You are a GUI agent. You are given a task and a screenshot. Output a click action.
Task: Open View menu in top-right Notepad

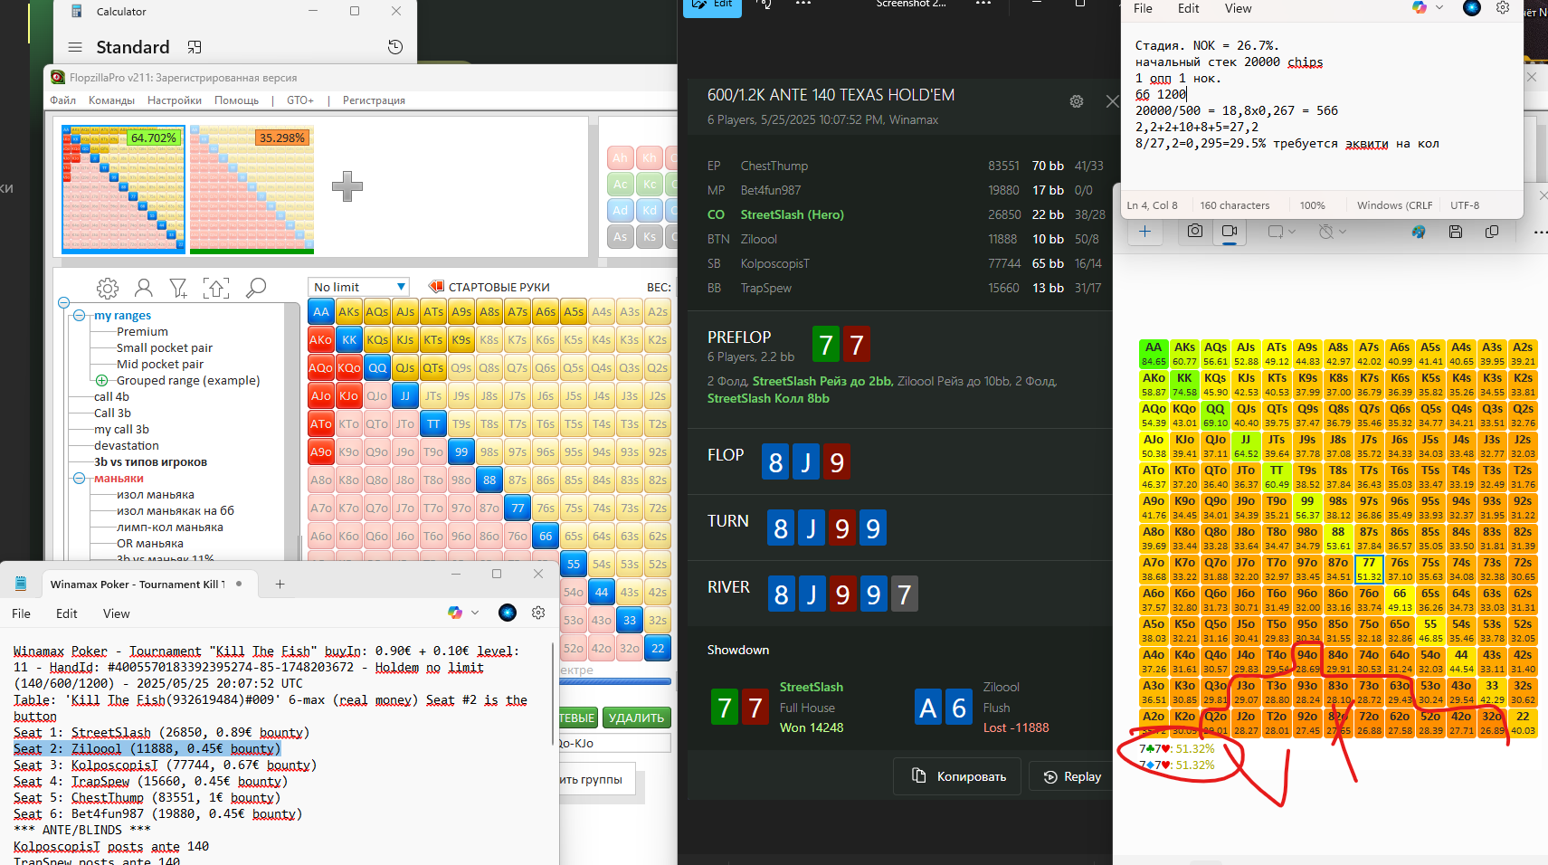1238,8
